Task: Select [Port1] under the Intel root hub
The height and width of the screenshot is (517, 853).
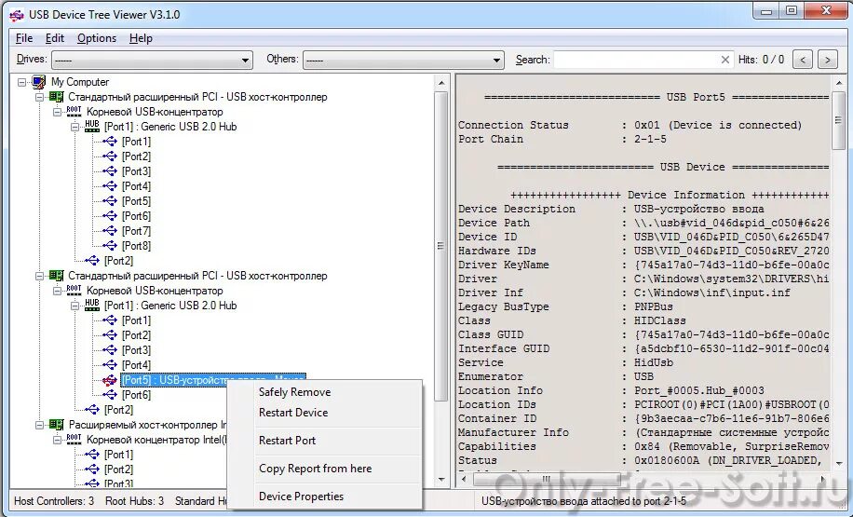Action: click(118, 455)
